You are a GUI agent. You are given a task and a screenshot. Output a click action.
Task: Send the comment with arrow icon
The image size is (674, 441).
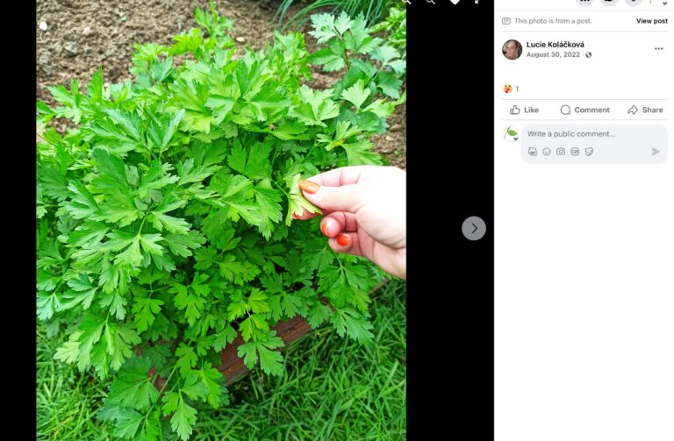point(656,152)
